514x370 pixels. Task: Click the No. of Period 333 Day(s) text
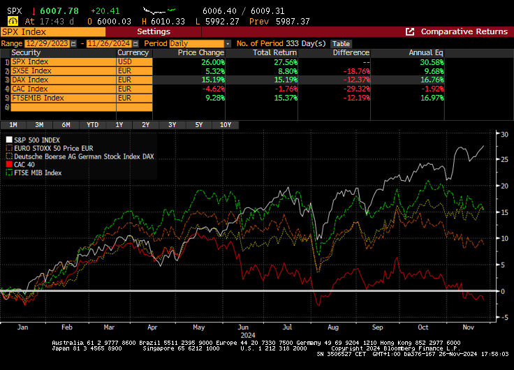click(281, 43)
